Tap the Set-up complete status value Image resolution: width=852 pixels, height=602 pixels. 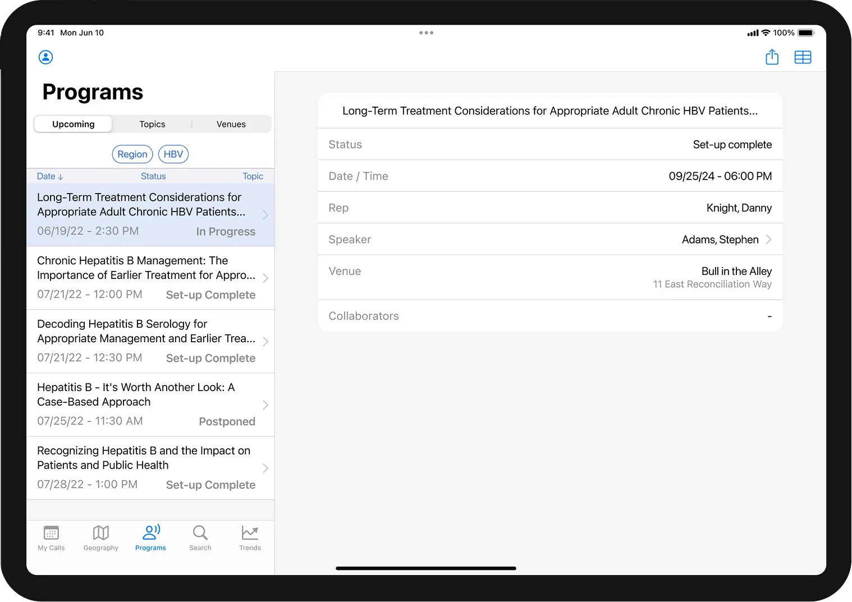point(732,145)
